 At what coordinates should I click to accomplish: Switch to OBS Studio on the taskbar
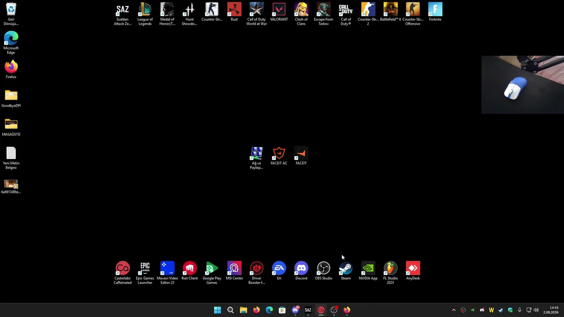click(x=334, y=310)
